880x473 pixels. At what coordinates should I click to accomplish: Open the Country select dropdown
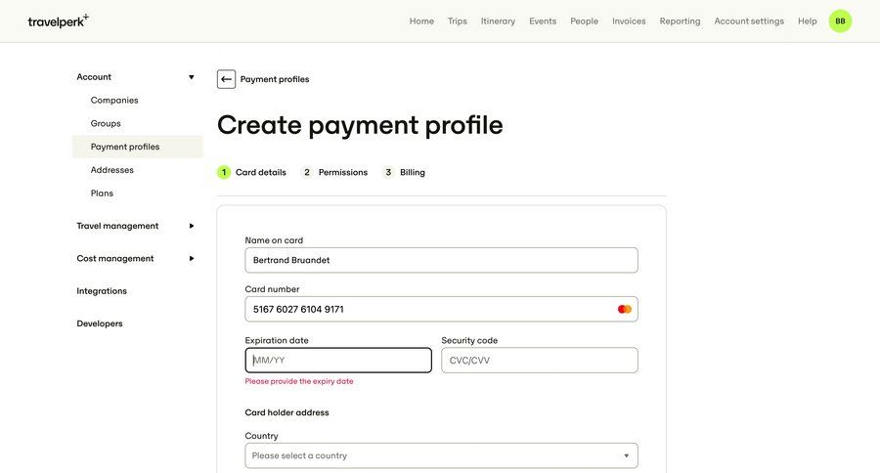tap(441, 455)
